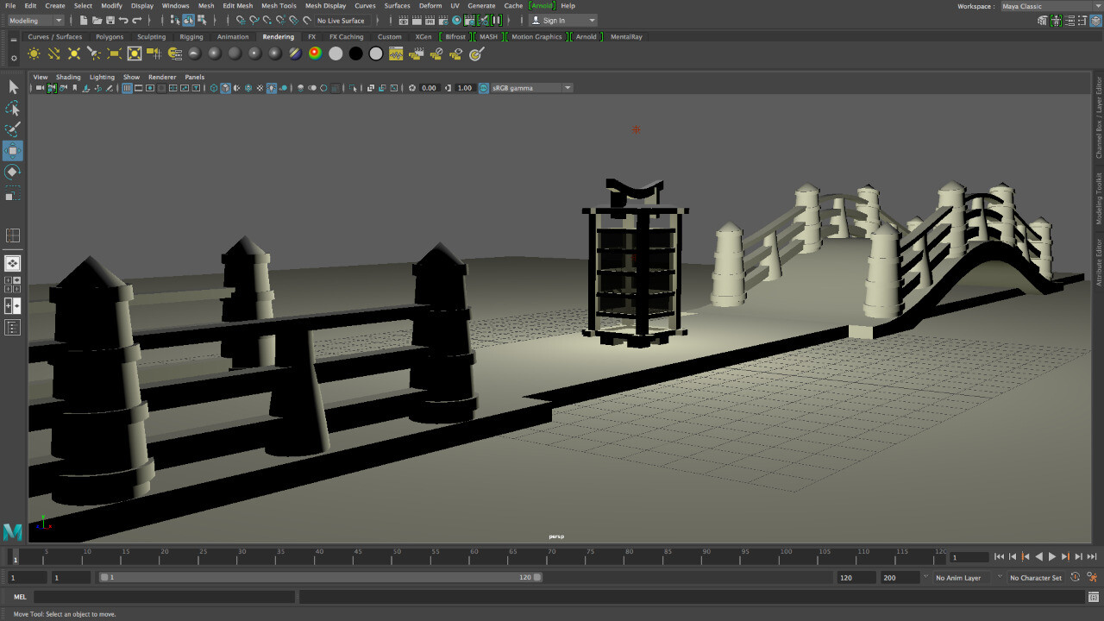The height and width of the screenshot is (621, 1104).
Task: Activate the Select Tool at the top of the toolbox
Action: 12,86
